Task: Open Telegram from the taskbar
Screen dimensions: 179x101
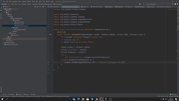Action: pos(92,99)
